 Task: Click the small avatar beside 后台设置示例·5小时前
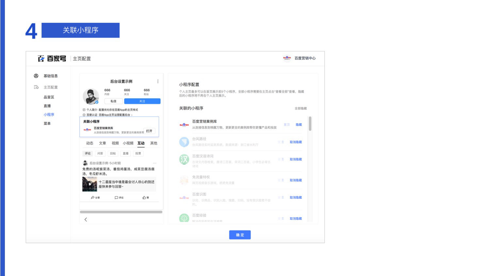pyautogui.click(x=86, y=163)
